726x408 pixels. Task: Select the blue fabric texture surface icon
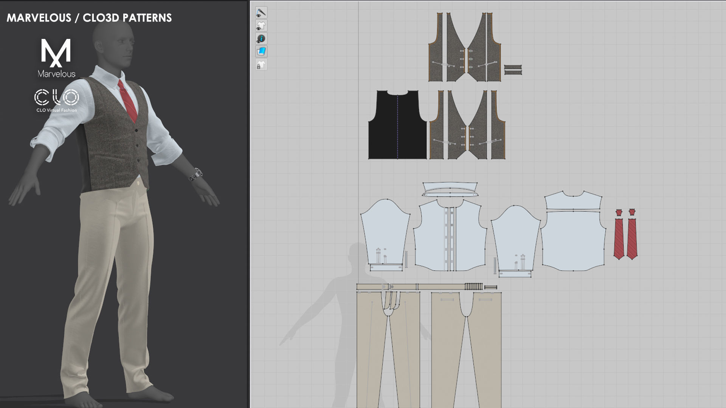tap(261, 51)
